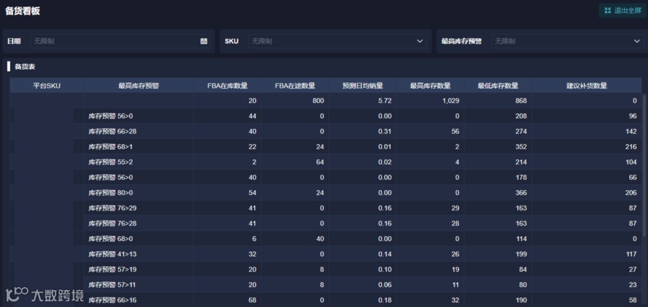Select the row 库存预警 76>28
648x307 pixels.
coord(326,223)
